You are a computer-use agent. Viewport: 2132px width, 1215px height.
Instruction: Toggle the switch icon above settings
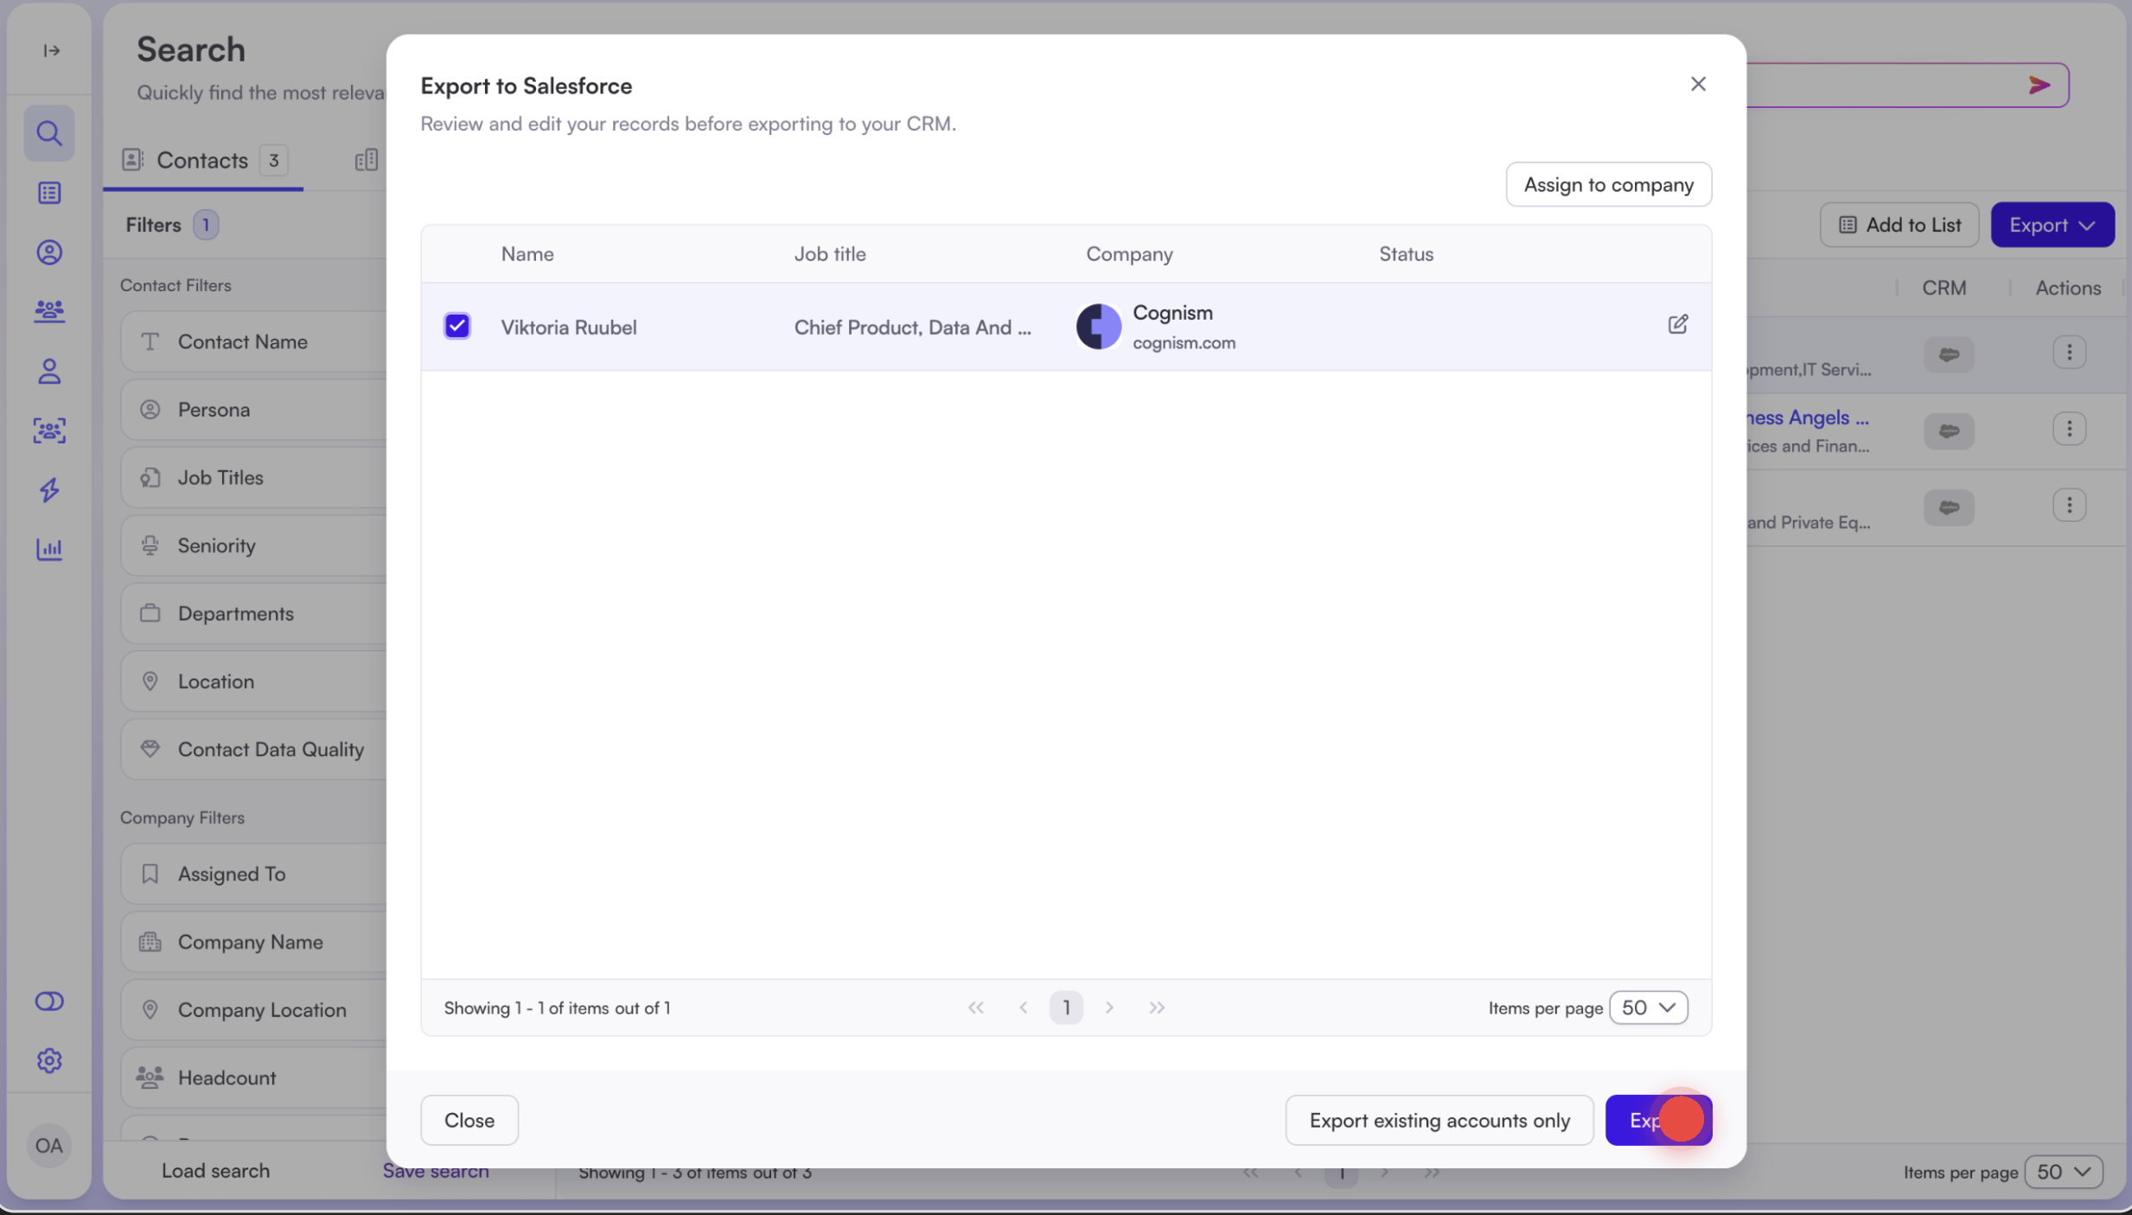[x=49, y=1001]
